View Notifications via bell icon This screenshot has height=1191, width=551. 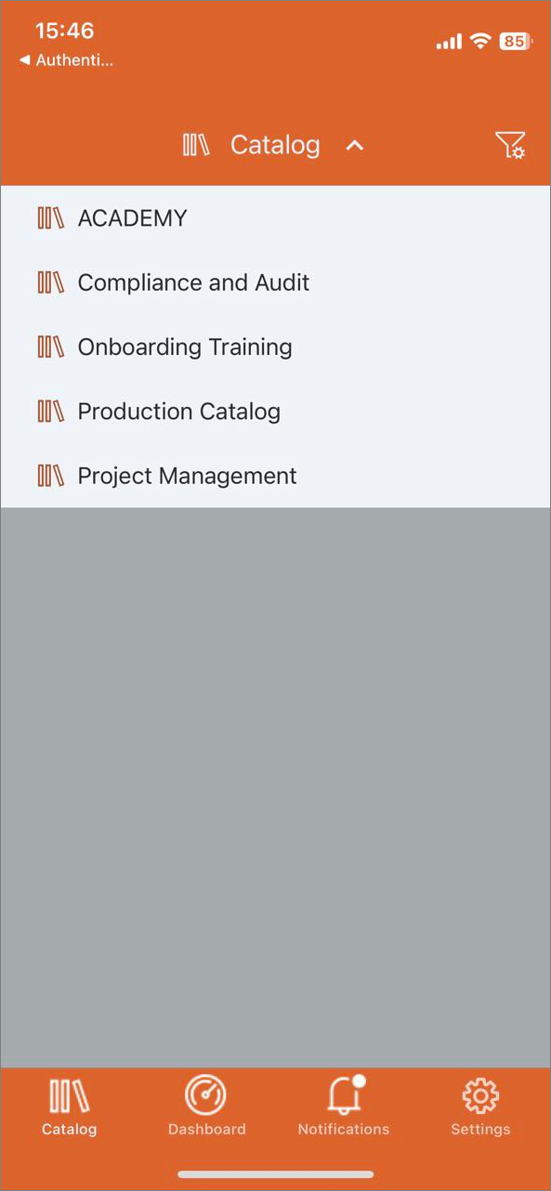pyautogui.click(x=344, y=1107)
